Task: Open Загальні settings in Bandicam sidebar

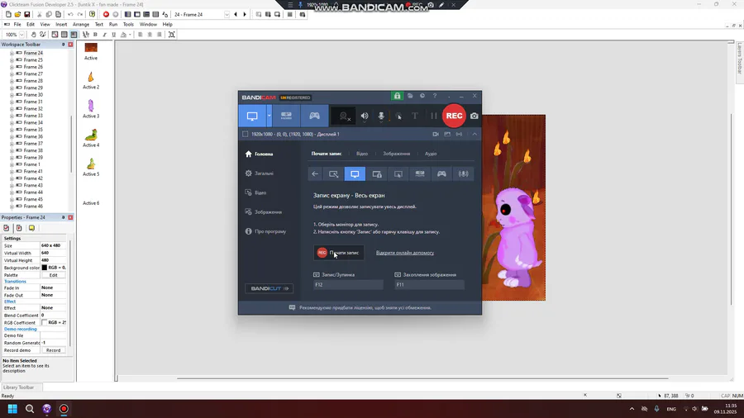Action: 259,173
